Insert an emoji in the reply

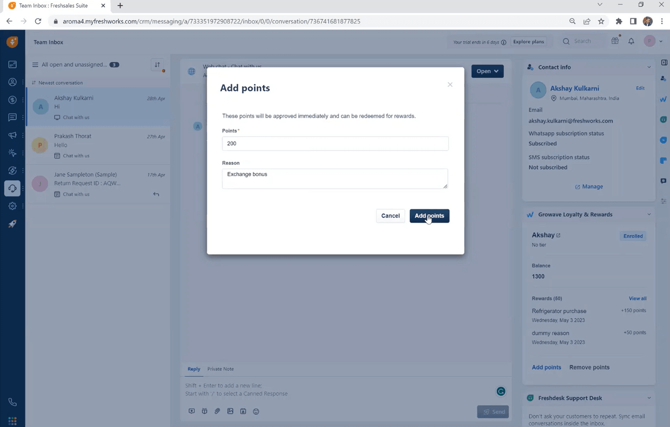[x=256, y=411]
